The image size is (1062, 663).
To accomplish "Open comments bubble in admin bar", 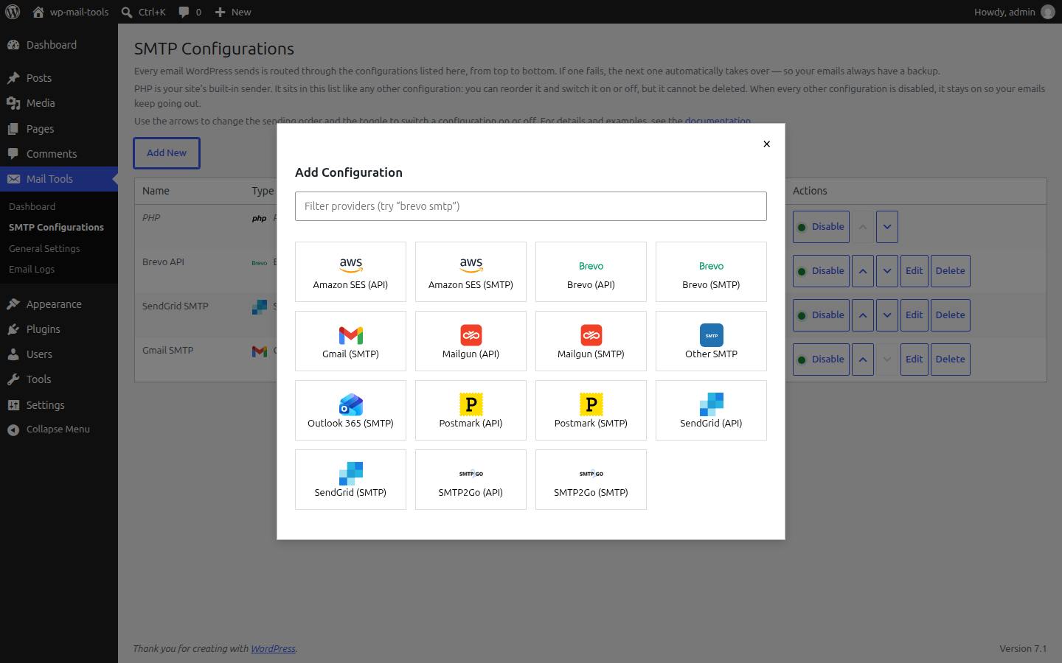I will pyautogui.click(x=190, y=12).
